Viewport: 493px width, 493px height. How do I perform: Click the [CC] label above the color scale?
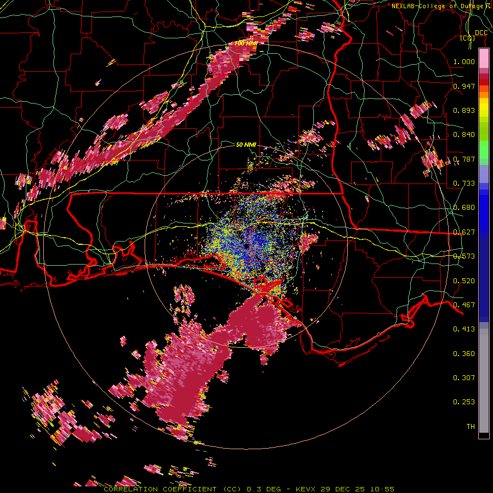[x=468, y=38]
